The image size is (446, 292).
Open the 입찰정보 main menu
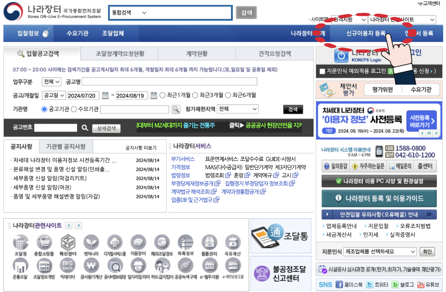(x=28, y=33)
